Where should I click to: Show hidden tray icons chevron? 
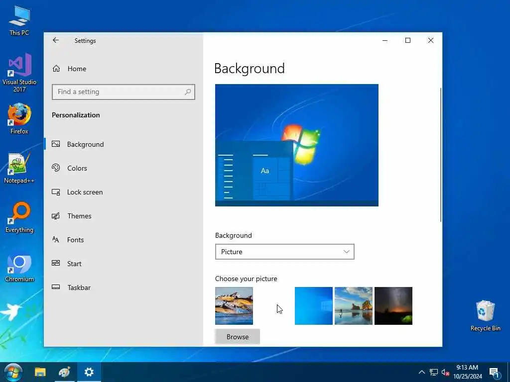[x=421, y=372]
